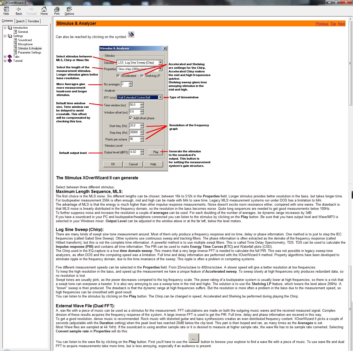Click the content pane vertical scrollbar thumb
This screenshot has width=353, height=351.
(350, 63)
